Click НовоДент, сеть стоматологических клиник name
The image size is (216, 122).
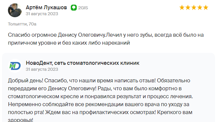pos(82,63)
